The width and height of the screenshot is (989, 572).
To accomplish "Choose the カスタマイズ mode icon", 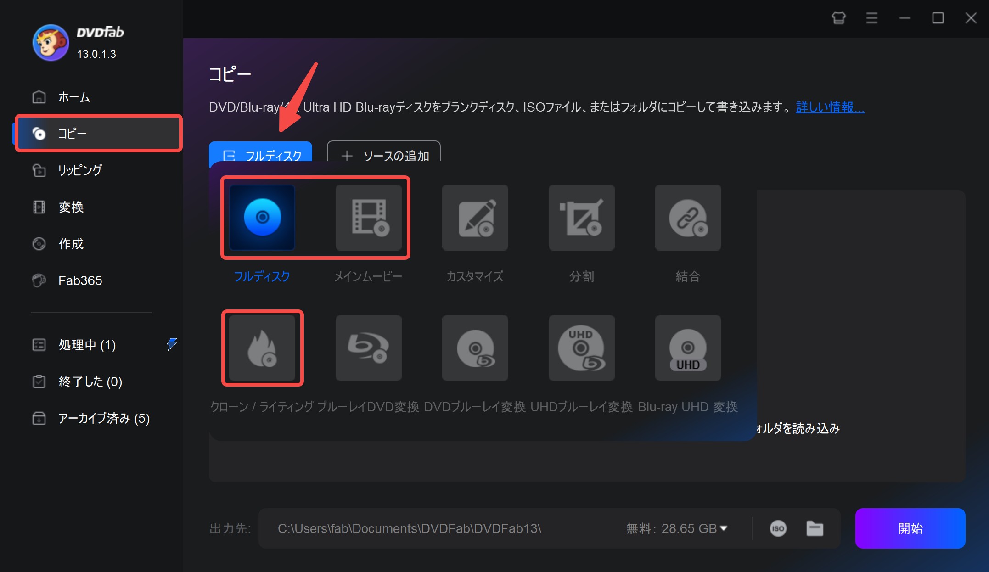I will [475, 218].
